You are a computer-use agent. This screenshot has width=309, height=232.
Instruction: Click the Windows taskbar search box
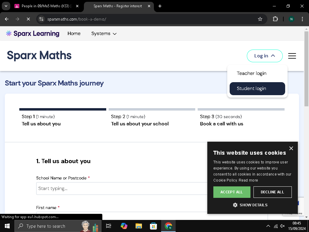[58, 226]
